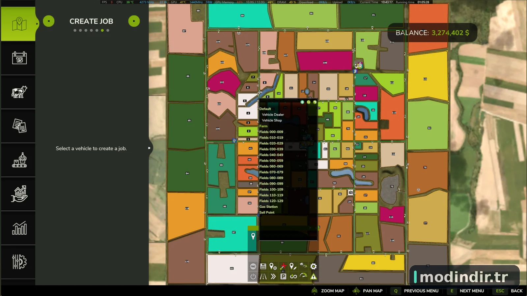Go to the previous page with left arrow

click(49, 21)
